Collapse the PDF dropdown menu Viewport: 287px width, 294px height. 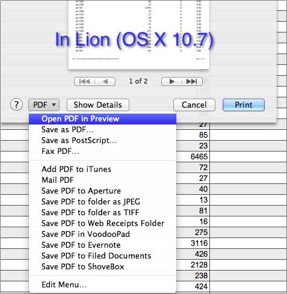tap(44, 105)
